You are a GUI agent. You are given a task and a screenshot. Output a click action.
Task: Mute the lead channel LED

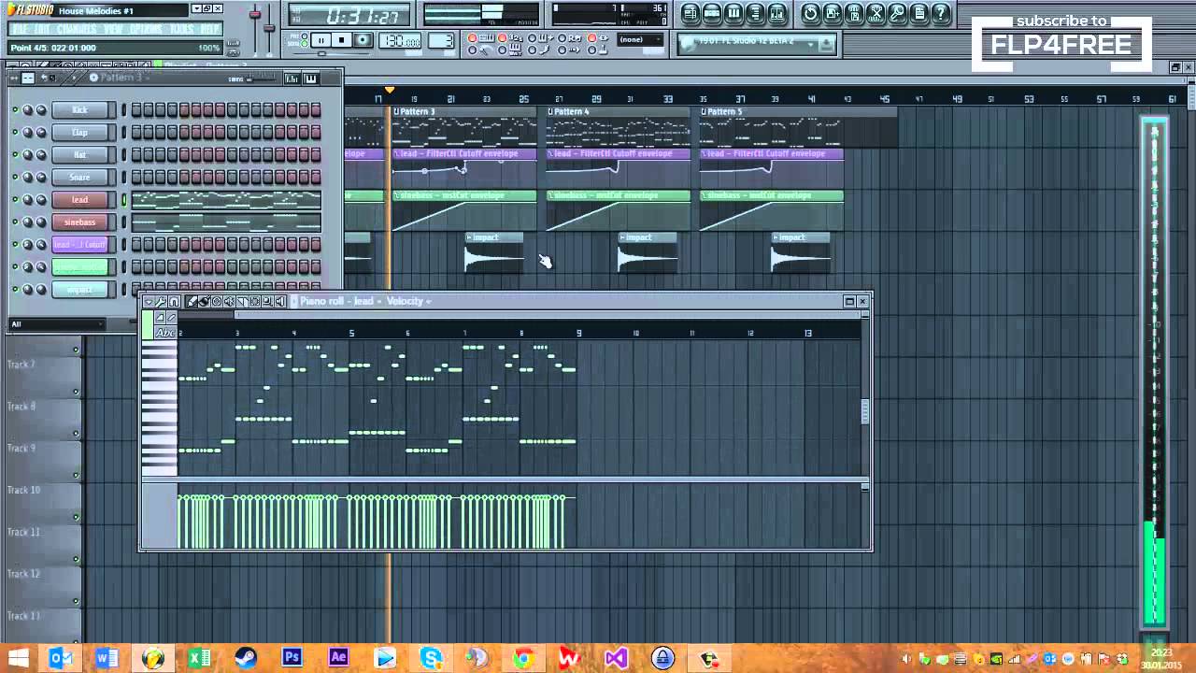tap(15, 200)
